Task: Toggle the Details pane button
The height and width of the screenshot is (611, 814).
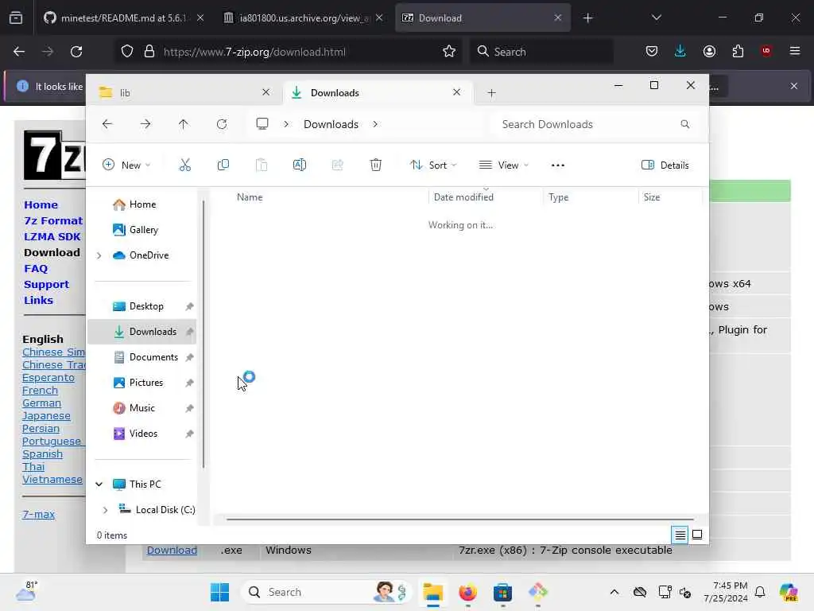Action: pos(665,165)
